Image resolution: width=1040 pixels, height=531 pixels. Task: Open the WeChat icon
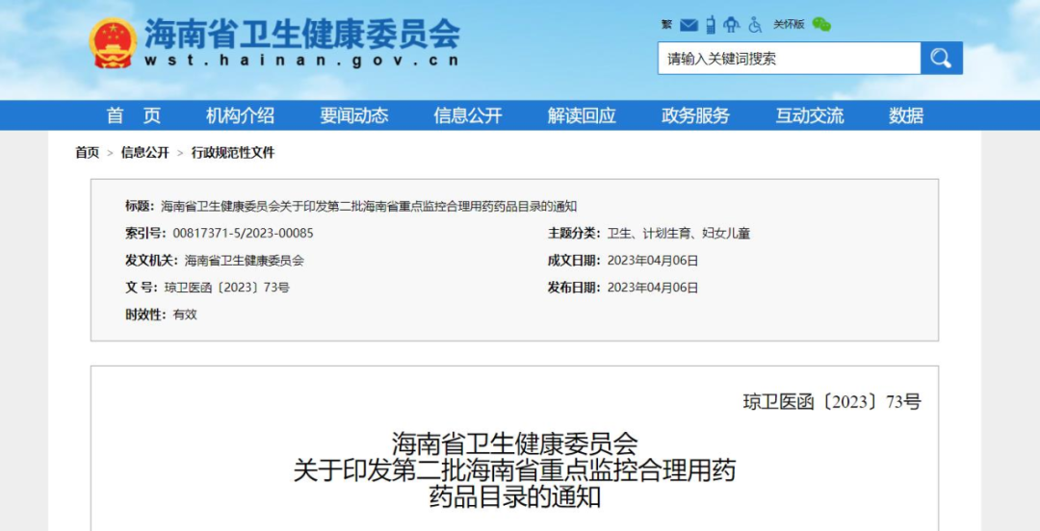click(x=821, y=24)
